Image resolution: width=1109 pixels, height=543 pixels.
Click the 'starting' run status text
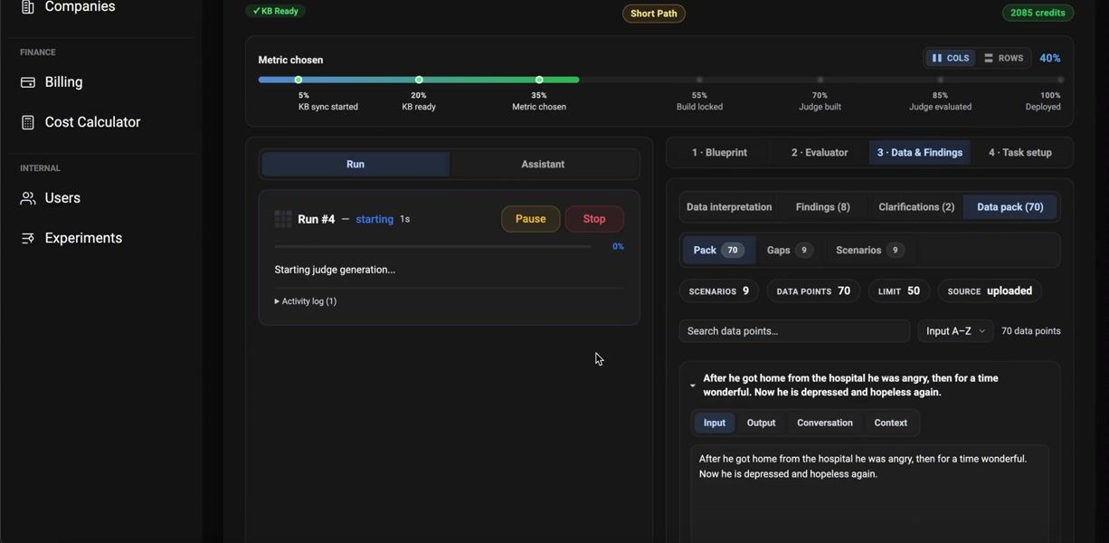[374, 219]
